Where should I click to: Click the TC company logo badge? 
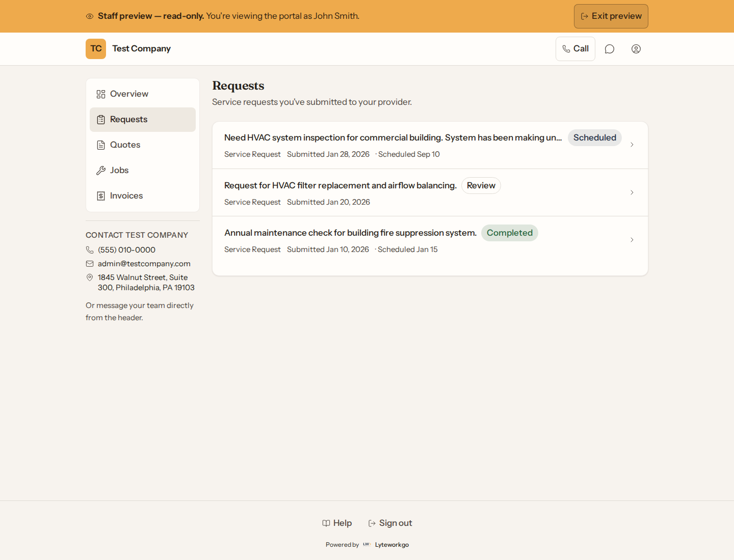[96, 49]
